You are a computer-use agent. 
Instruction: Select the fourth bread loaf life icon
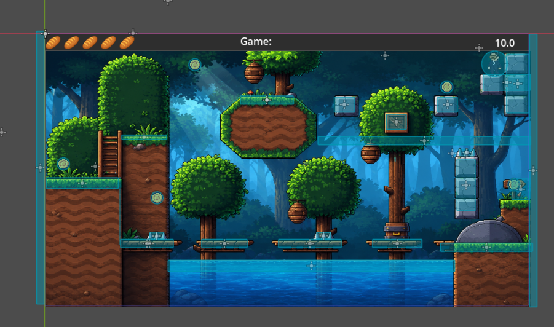[x=108, y=43]
